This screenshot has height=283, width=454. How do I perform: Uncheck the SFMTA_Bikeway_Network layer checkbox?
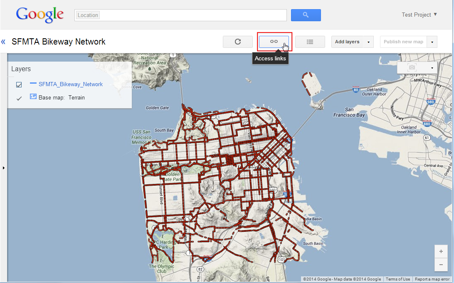[x=19, y=84]
